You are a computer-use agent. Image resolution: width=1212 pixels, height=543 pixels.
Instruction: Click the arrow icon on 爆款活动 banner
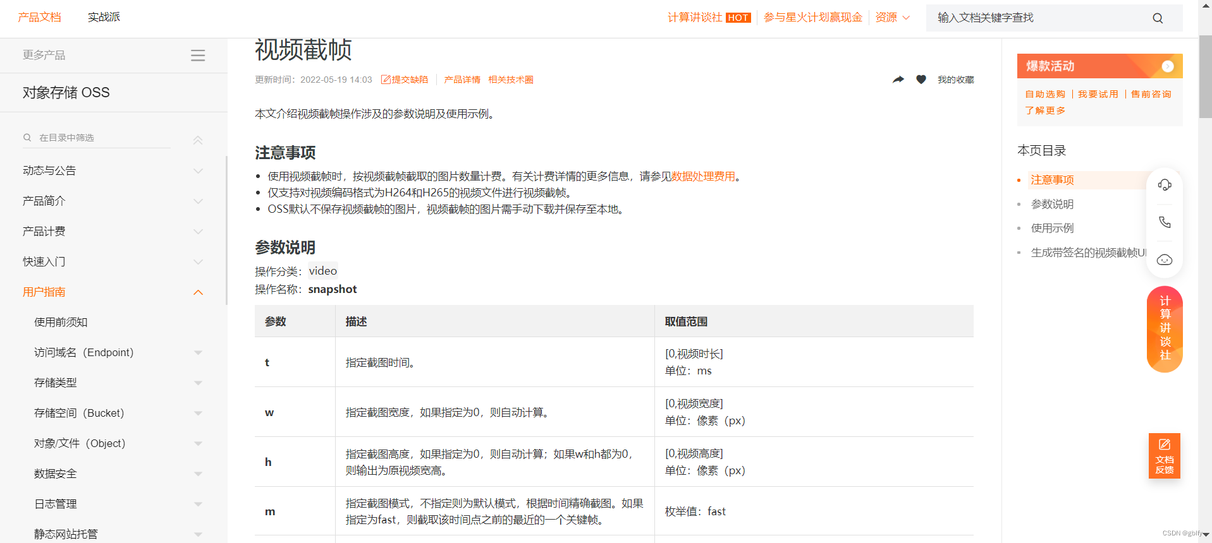click(1168, 66)
